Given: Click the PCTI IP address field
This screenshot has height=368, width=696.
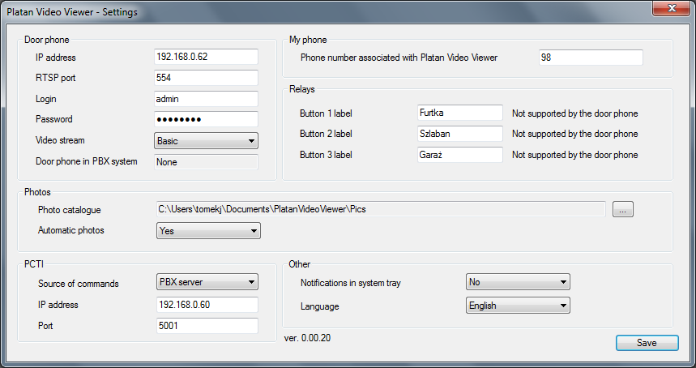Looking at the screenshot, I should pos(207,305).
